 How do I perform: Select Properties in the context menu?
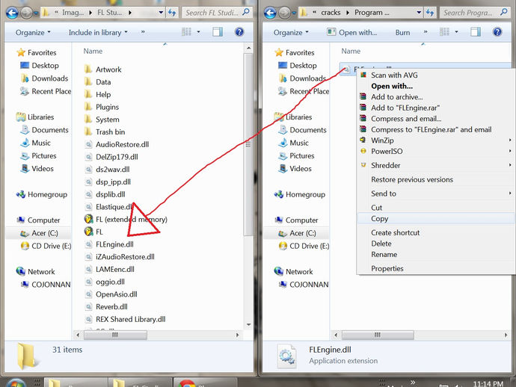point(387,269)
